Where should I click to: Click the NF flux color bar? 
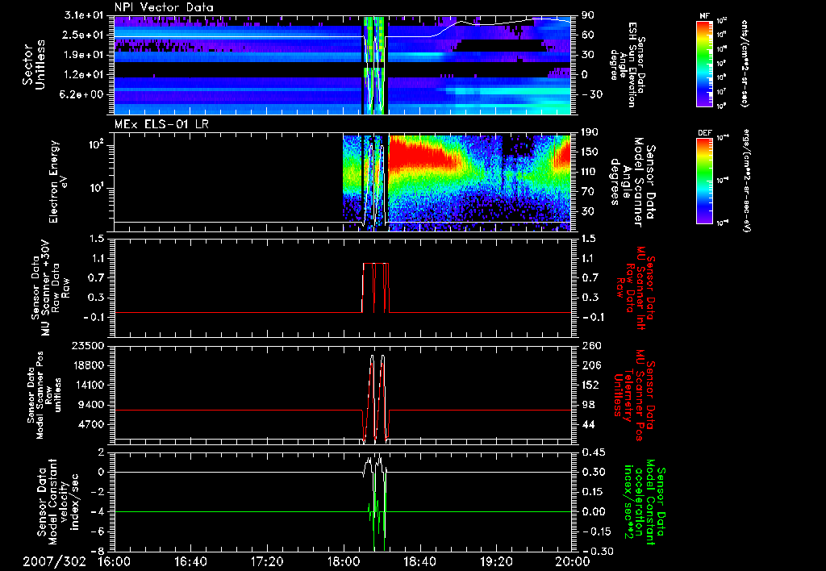(705, 63)
